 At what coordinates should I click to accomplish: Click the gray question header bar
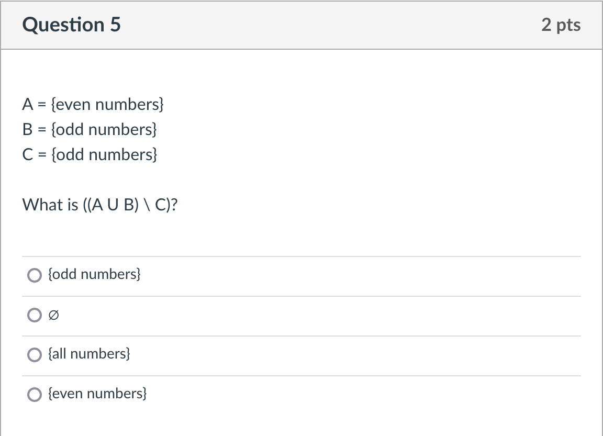(x=301, y=24)
